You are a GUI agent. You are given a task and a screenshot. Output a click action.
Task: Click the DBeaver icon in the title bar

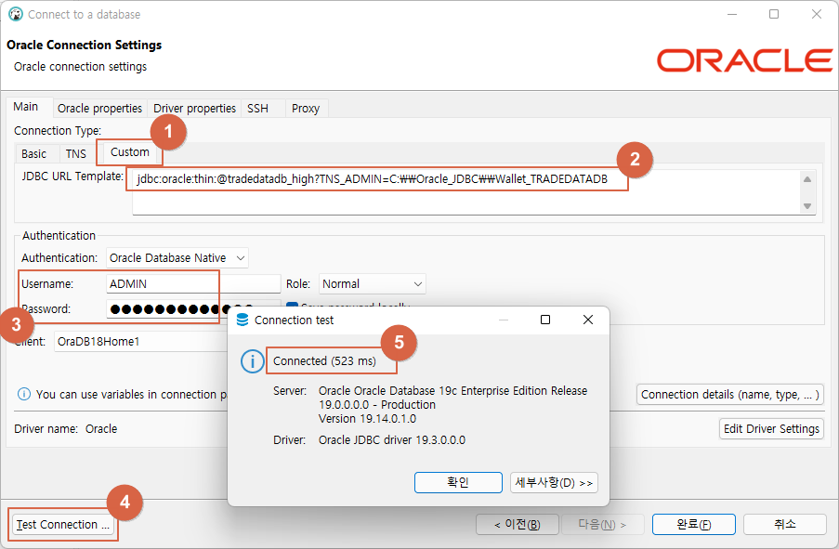(16, 14)
